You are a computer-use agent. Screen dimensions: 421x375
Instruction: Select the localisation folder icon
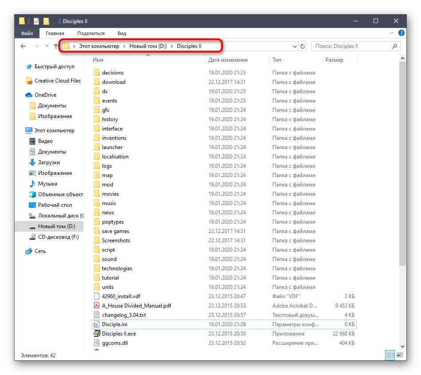[97, 156]
